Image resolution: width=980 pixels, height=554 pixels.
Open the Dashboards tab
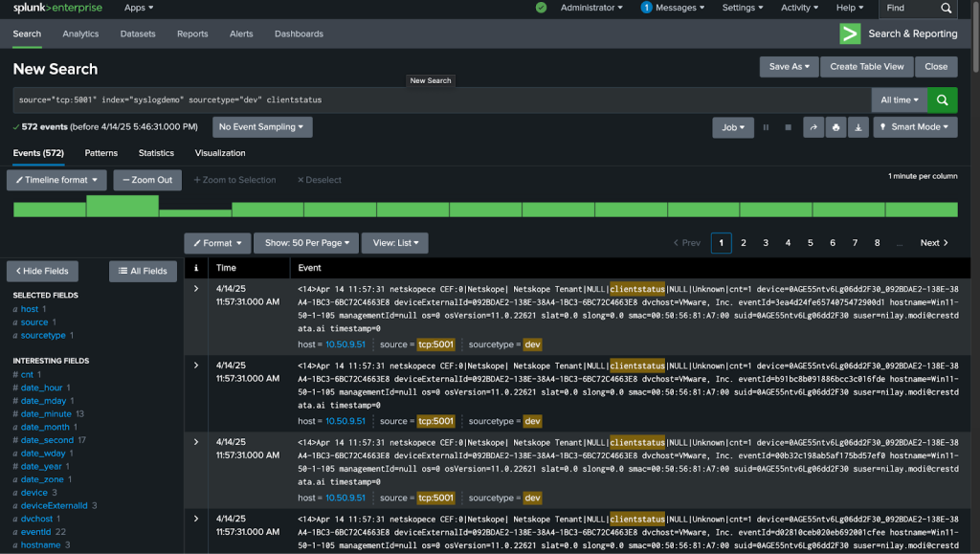coord(299,33)
